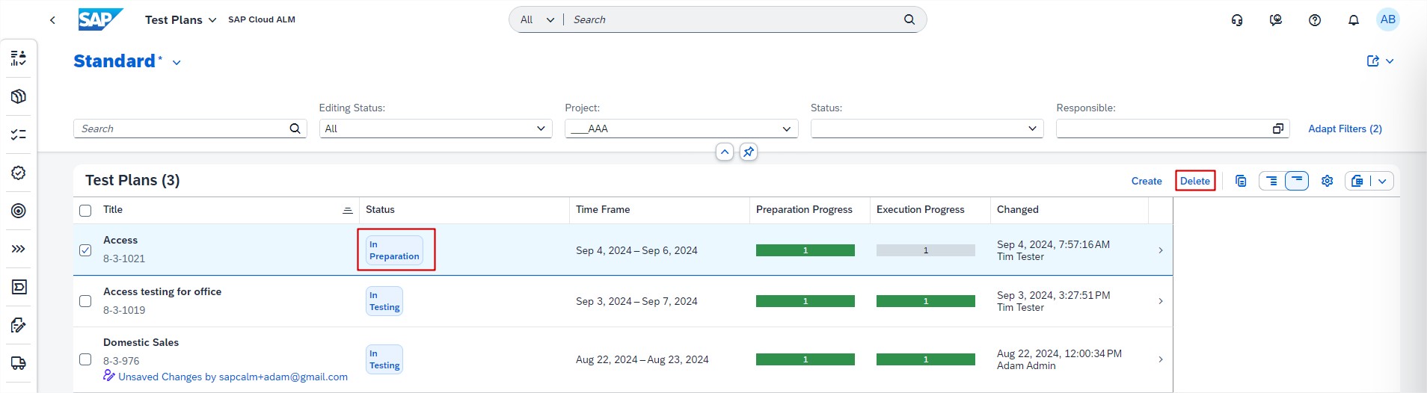Uncheck the Access test plan checkbox
Image resolution: width=1427 pixels, height=393 pixels.
pyautogui.click(x=85, y=250)
